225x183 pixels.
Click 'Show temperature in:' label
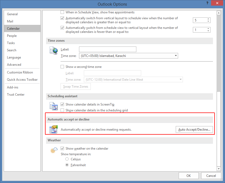click(76, 154)
